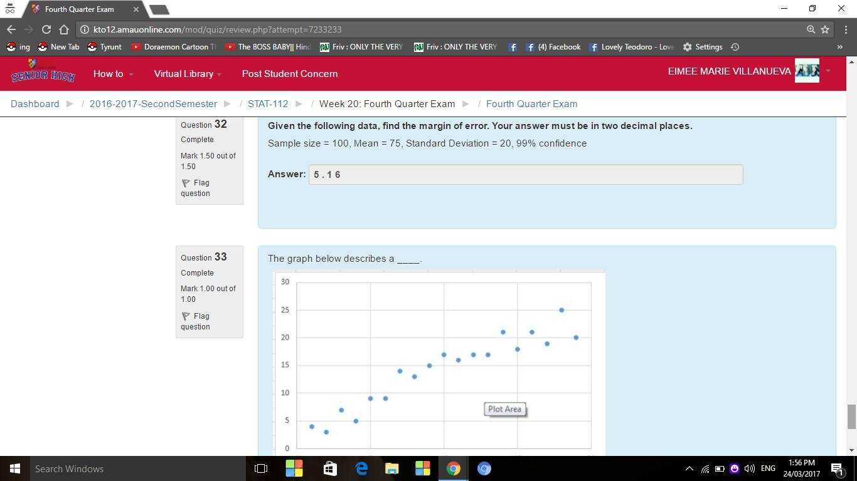Click the ENG language indicator
The height and width of the screenshot is (481, 857).
pos(768,468)
